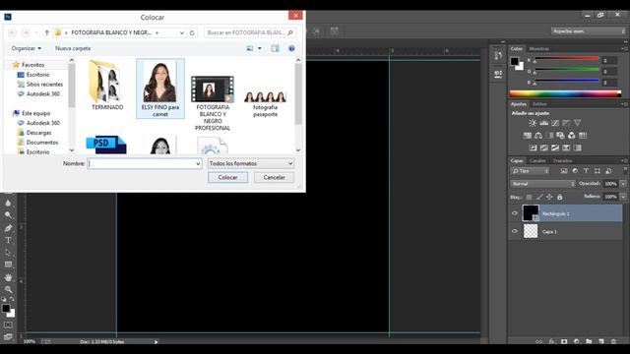
Task: Select the Path Selection tool
Action: (x=8, y=253)
